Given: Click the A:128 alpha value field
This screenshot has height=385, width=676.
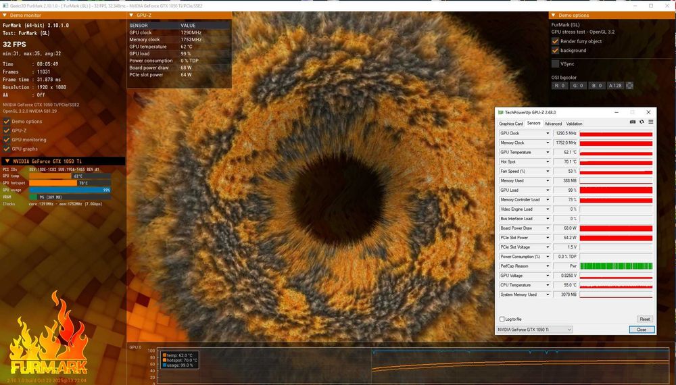Looking at the screenshot, I should (614, 86).
